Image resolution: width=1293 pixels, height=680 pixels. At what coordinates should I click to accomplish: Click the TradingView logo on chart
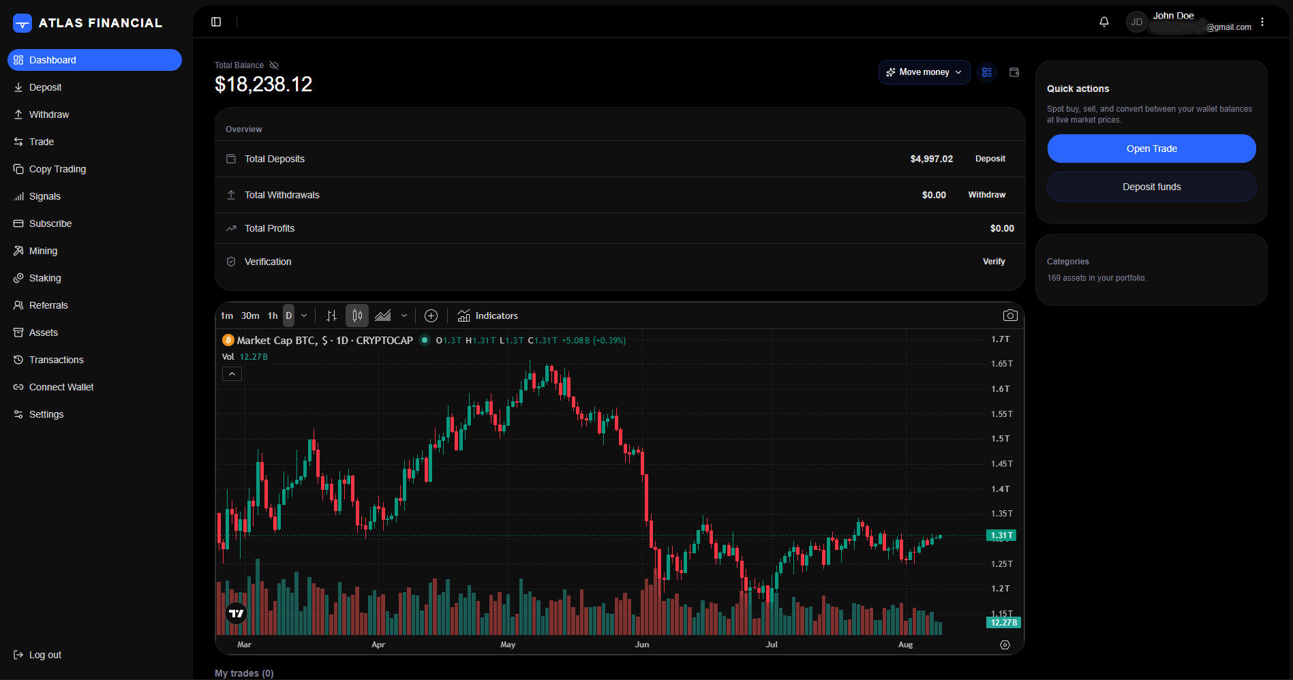(236, 613)
